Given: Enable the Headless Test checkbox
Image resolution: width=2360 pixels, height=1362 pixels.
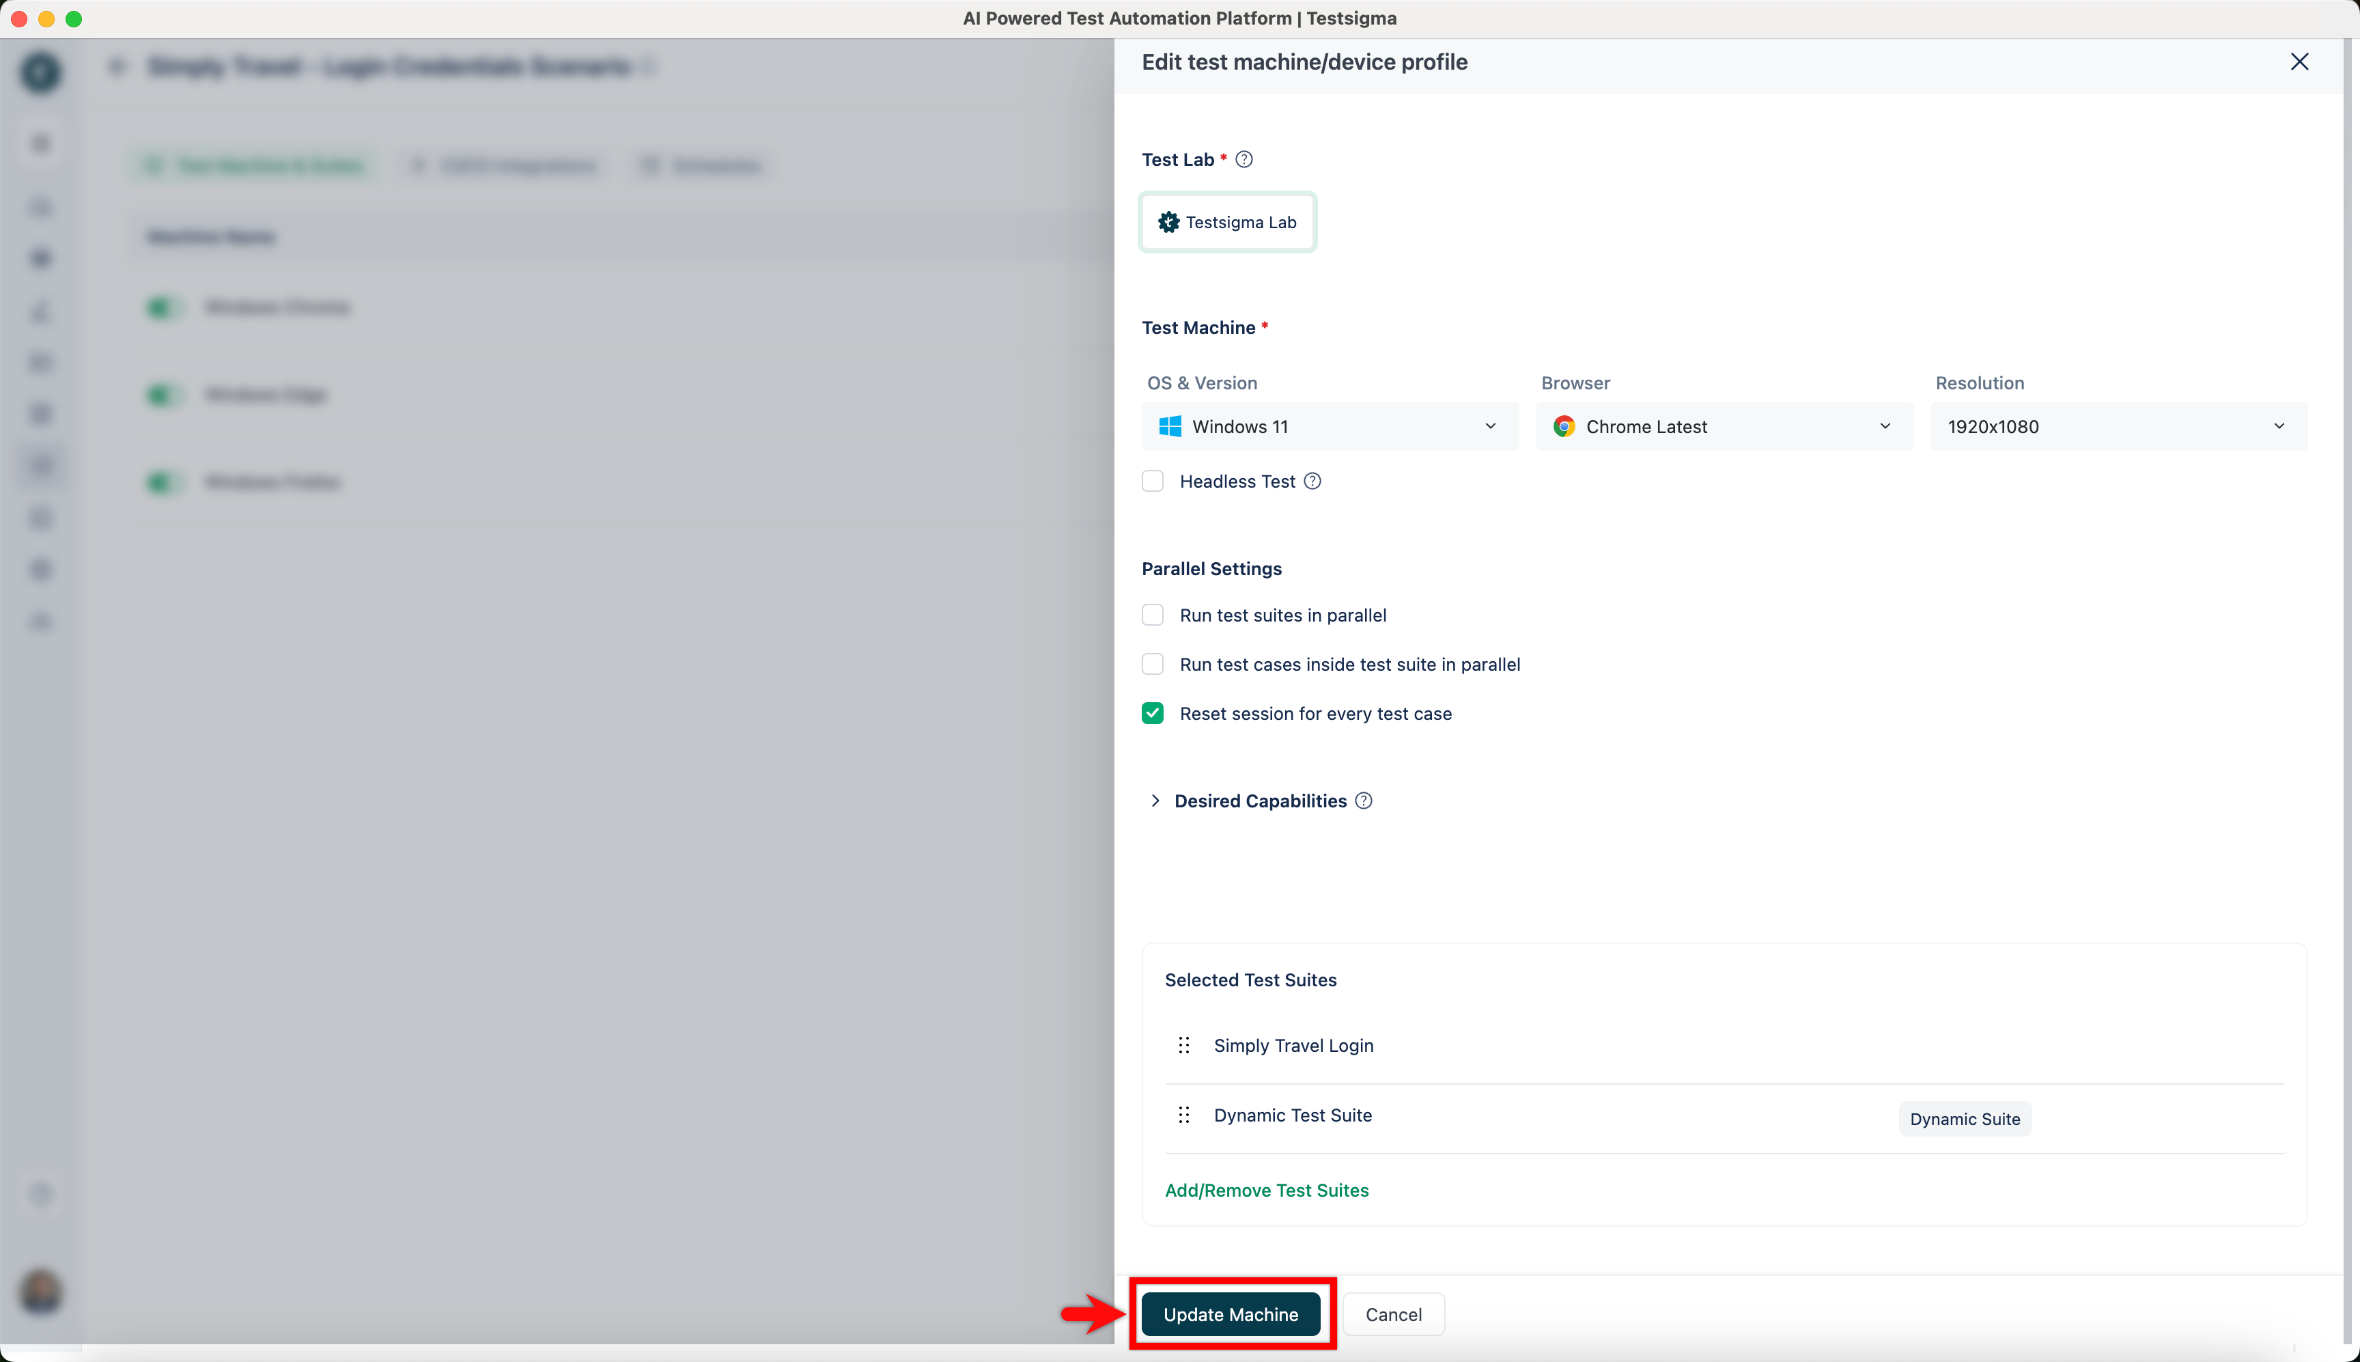Looking at the screenshot, I should coord(1153,482).
